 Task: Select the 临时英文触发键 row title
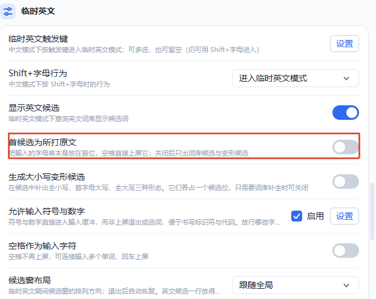[38, 39]
